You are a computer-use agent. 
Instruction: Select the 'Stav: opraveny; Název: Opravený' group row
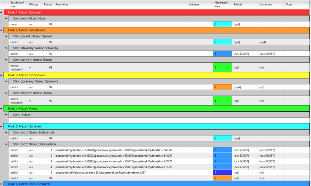[x=159, y=81]
